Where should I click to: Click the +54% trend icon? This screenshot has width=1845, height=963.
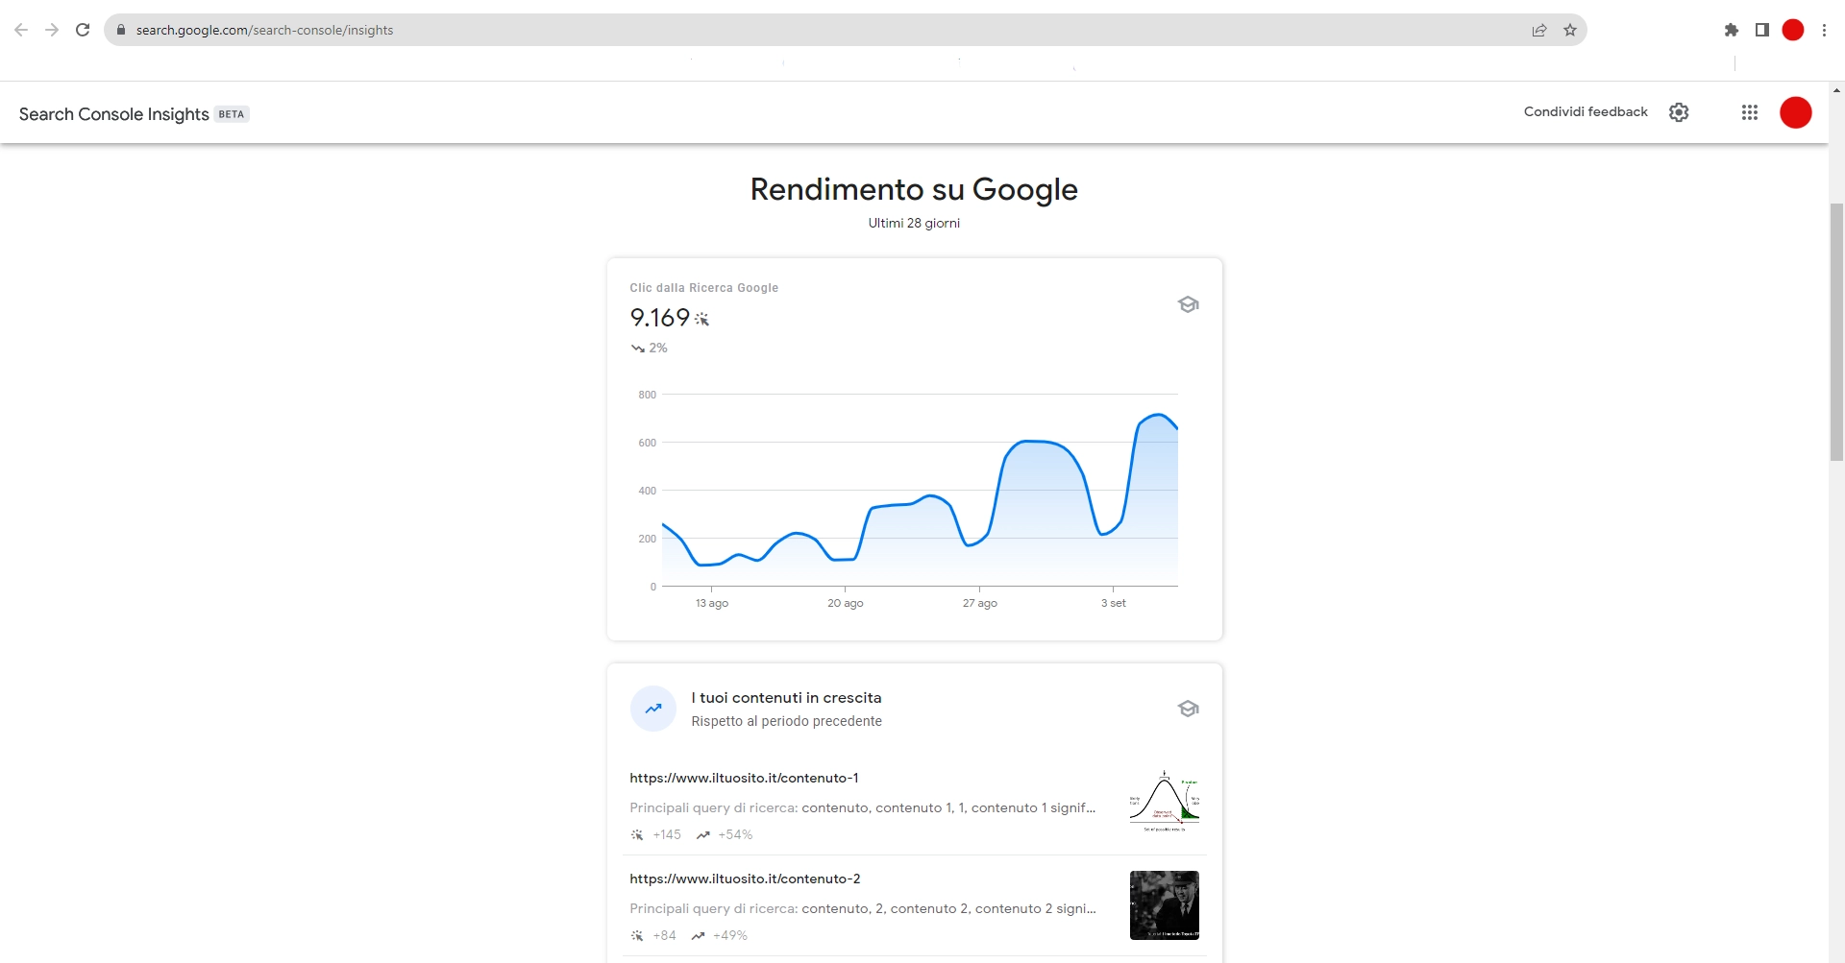click(x=703, y=835)
